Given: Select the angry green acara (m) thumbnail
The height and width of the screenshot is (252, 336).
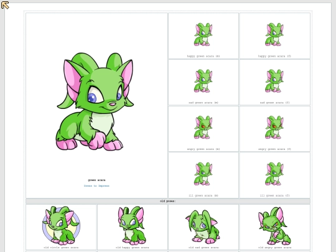Looking at the screenshot, I should 203,128.
